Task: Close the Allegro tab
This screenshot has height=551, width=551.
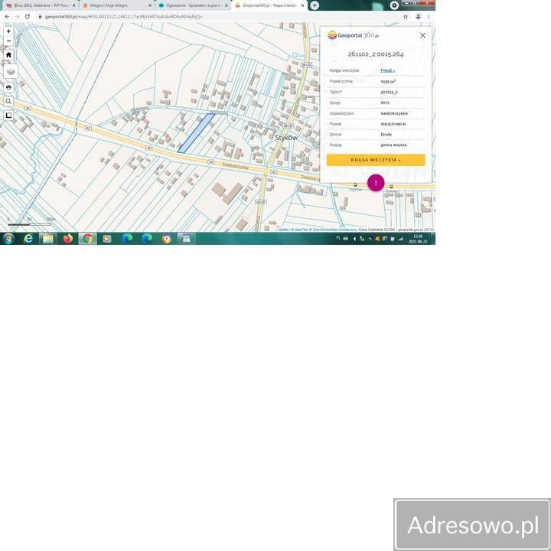Action: (x=150, y=5)
